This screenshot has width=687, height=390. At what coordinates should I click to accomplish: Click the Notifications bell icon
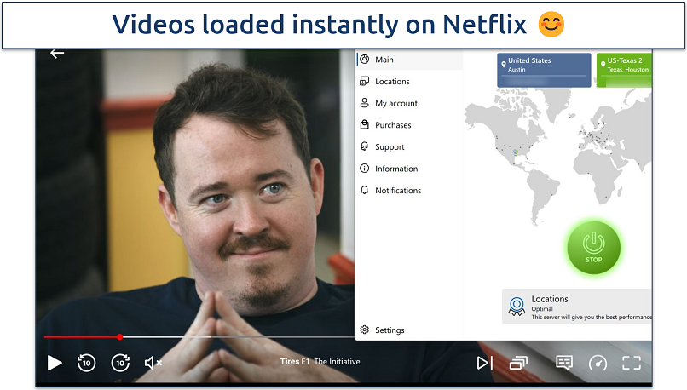pos(365,190)
